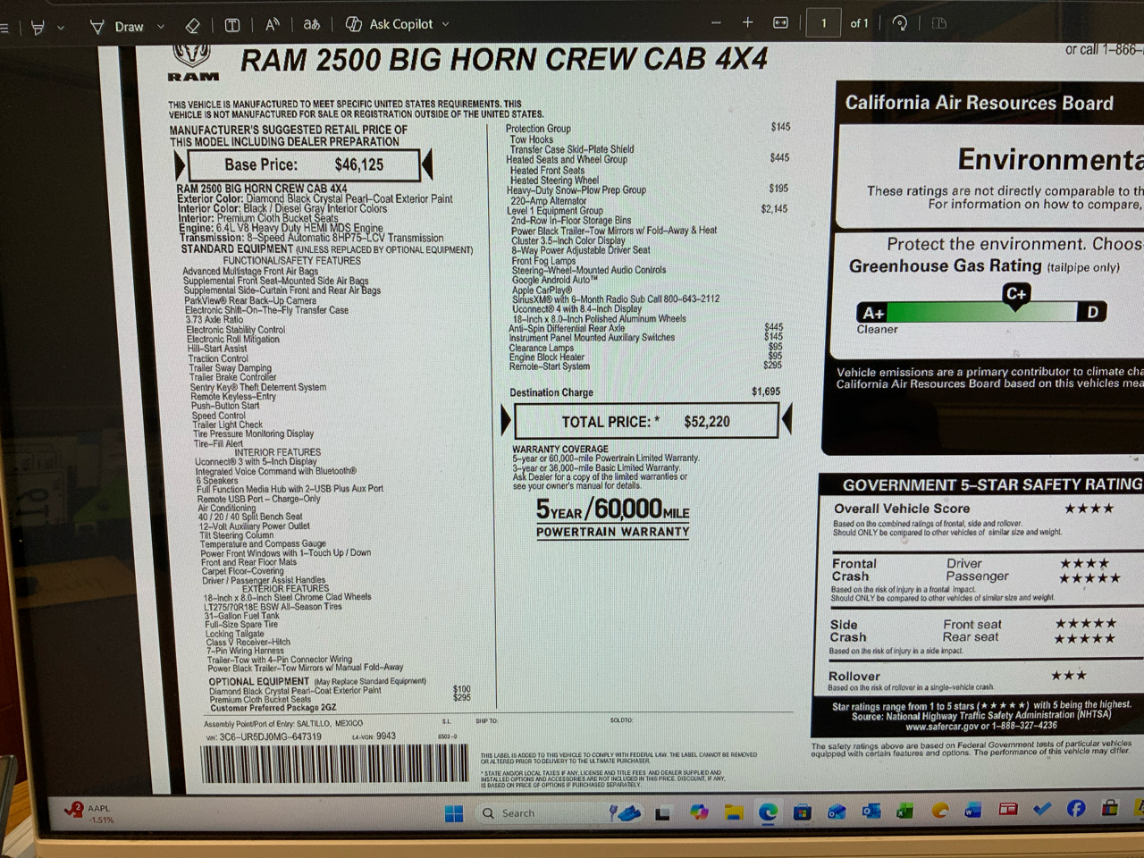Select the Highlighter tool

point(38,24)
